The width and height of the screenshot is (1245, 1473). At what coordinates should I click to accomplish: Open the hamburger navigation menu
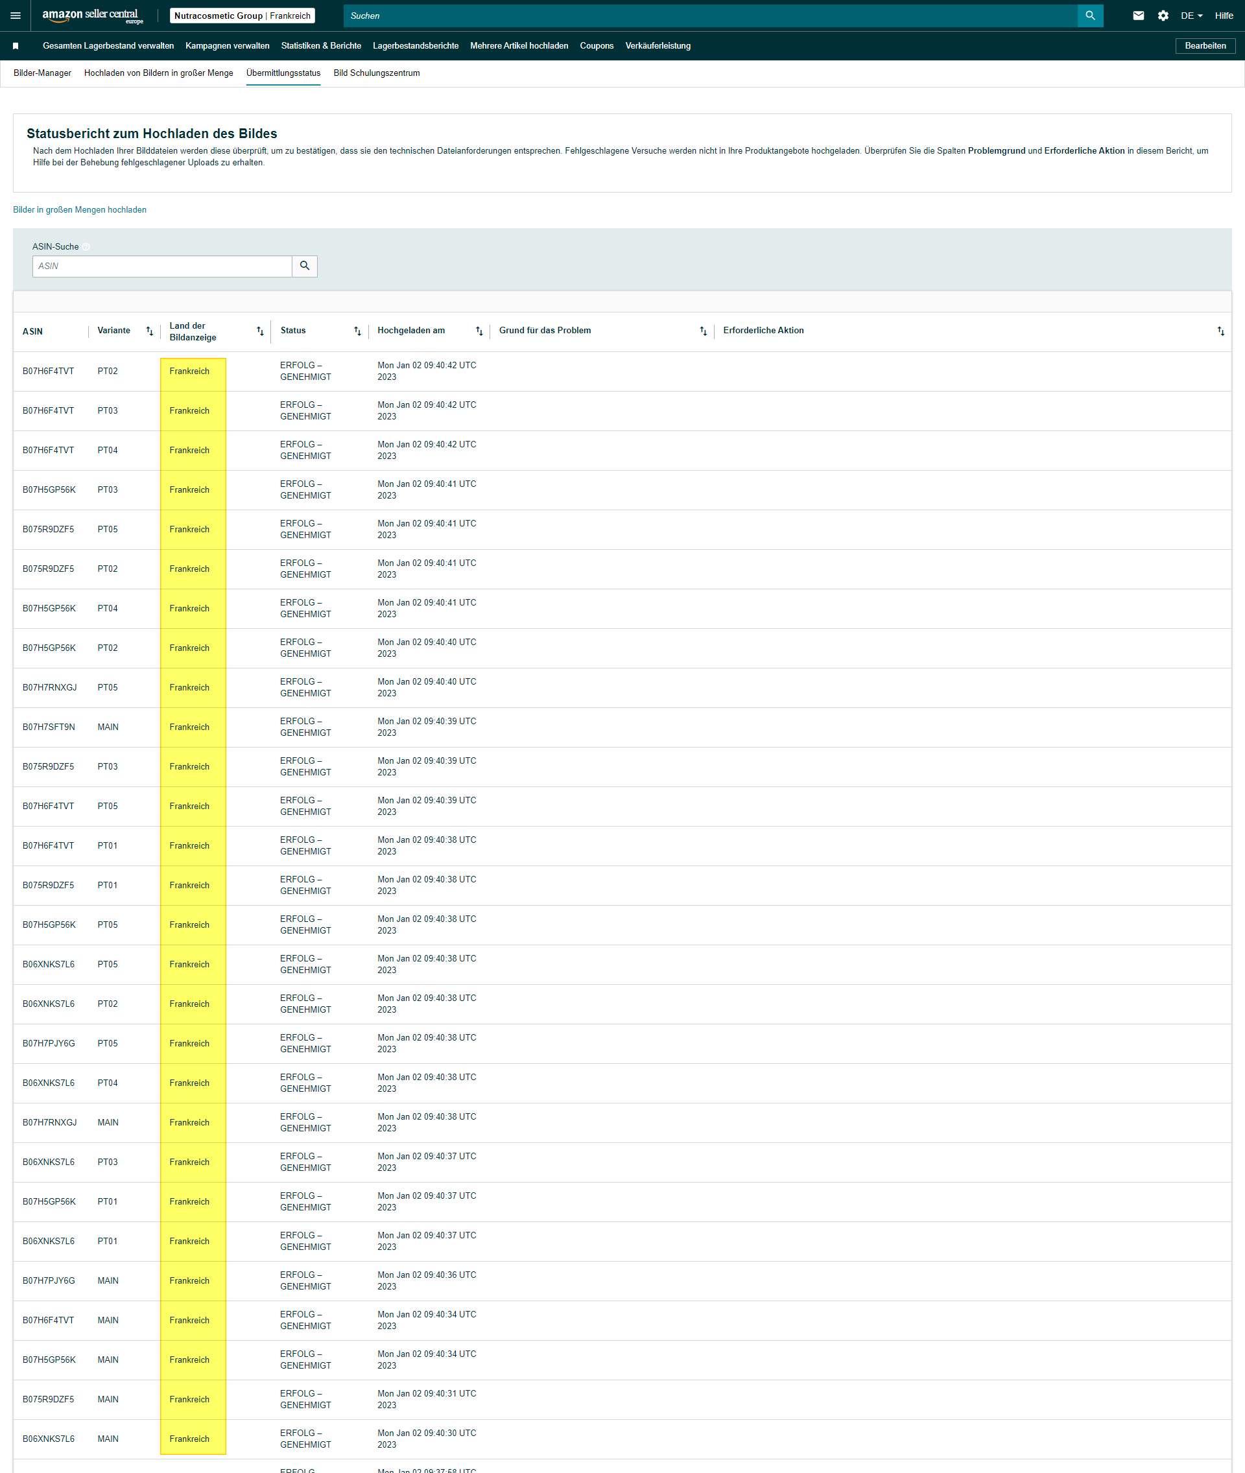click(16, 16)
